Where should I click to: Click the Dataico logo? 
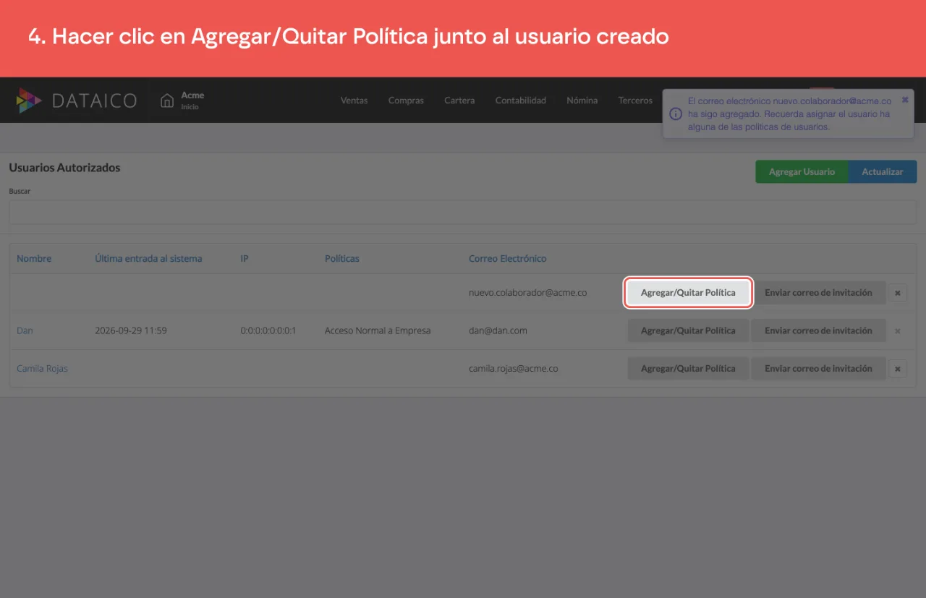77,101
